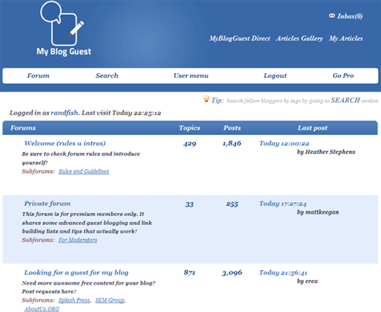This screenshot has width=381, height=312.
Task: Select the Forum menu item
Action: pos(38,76)
